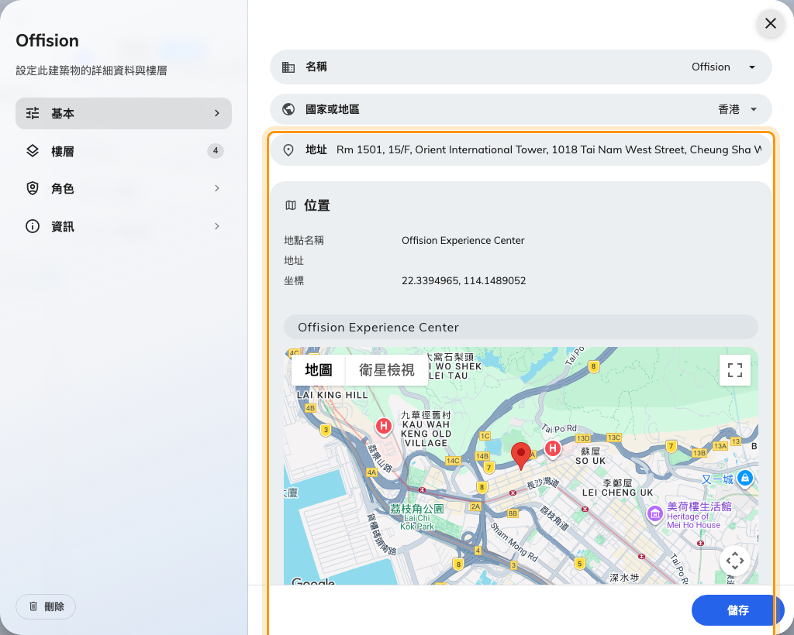Open the 樓層 floors section
Screen dimensions: 794x635
point(123,151)
